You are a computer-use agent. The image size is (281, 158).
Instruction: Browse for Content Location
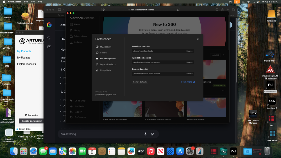[x=189, y=74]
